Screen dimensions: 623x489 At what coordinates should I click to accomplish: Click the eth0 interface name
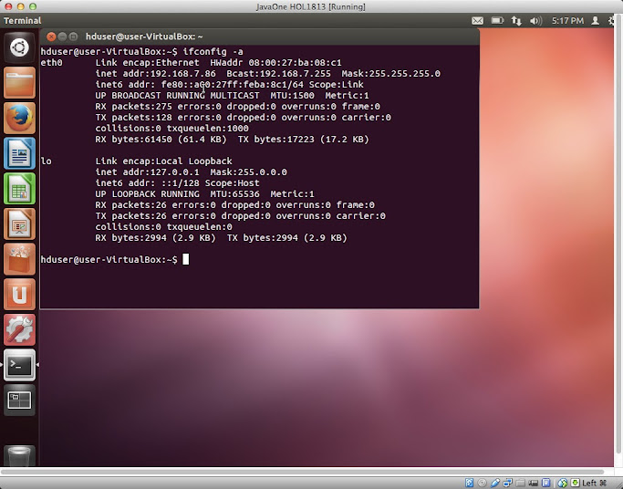tap(52, 63)
